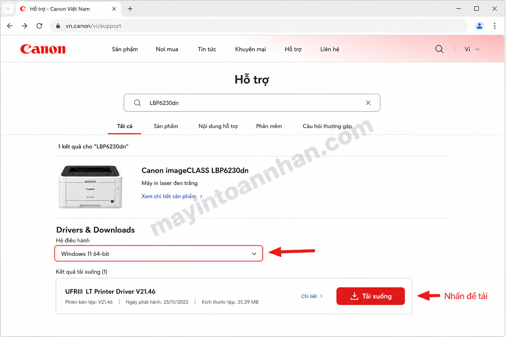The image size is (506, 337).
Task: Click the Canon logo
Action: (x=43, y=49)
